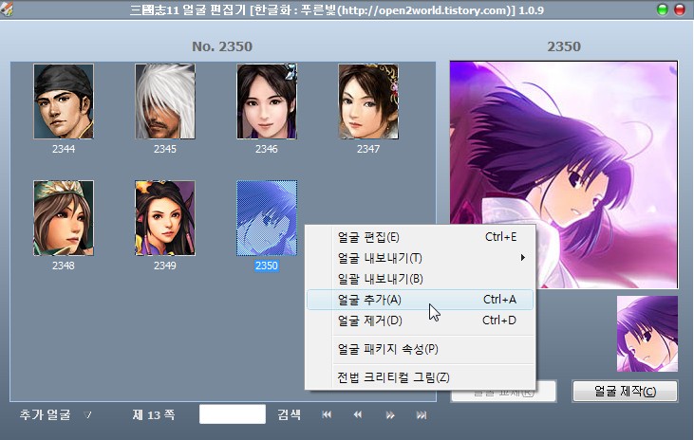Choose 전법 크리티컬 그림(Z) entry

pos(420,377)
